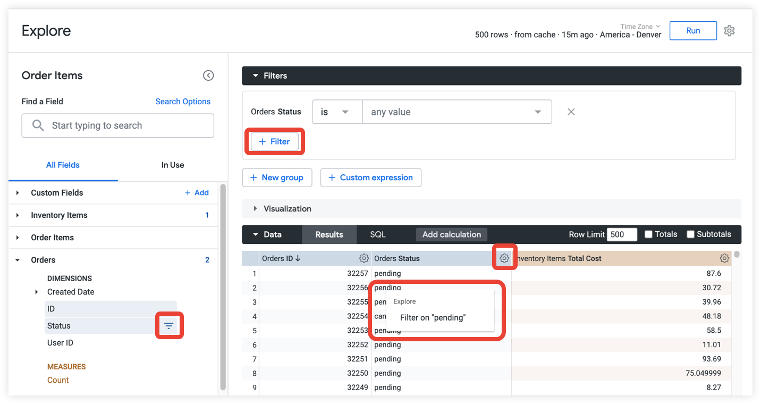
Task: Click the Find a Field search box
Action: (x=118, y=126)
